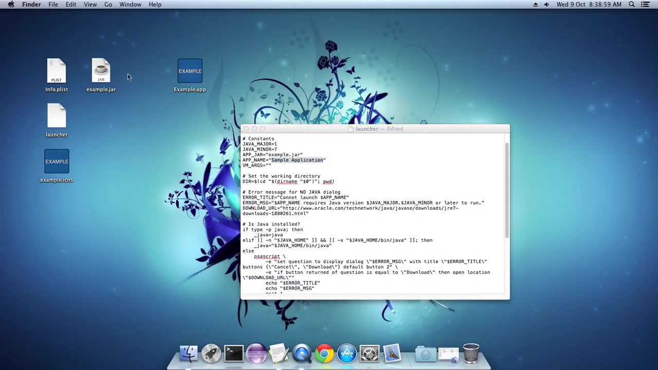Open the Trash in the Dock
The height and width of the screenshot is (370, 658).
tap(471, 353)
